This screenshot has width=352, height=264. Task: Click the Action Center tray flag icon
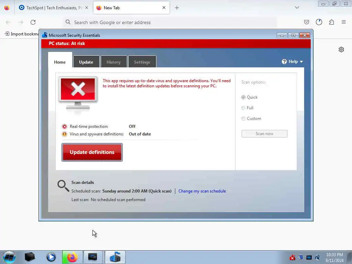(x=301, y=257)
